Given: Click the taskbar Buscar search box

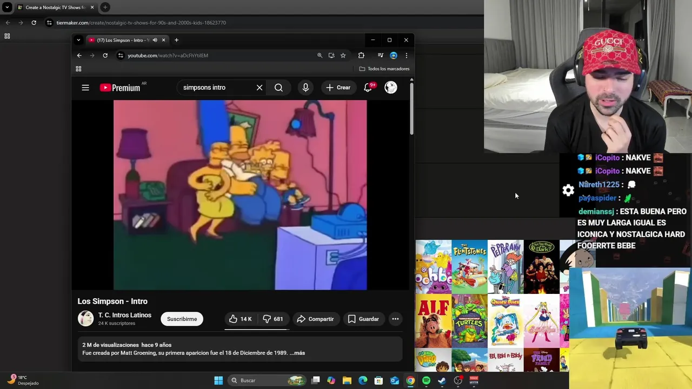Looking at the screenshot, I should (x=267, y=380).
